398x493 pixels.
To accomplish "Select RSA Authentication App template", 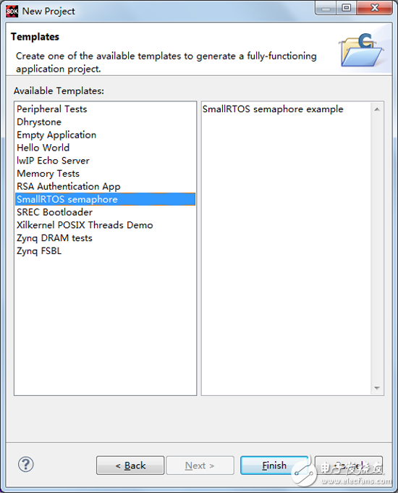I will pyautogui.click(x=69, y=187).
